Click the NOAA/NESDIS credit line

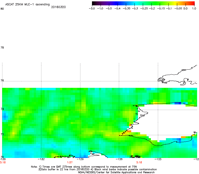point(116,172)
